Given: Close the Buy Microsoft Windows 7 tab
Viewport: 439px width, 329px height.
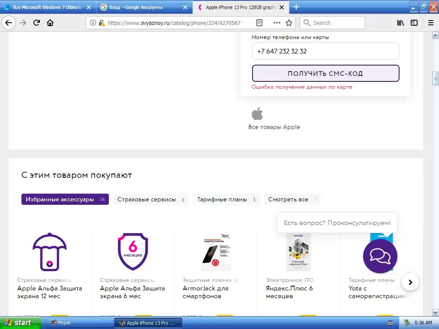Looking at the screenshot, I should coord(89,7).
